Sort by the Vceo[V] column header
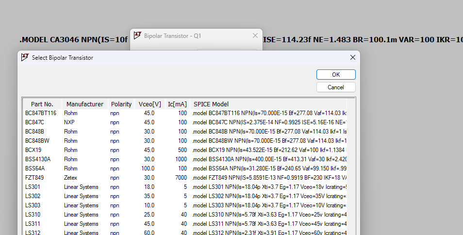 (149, 104)
